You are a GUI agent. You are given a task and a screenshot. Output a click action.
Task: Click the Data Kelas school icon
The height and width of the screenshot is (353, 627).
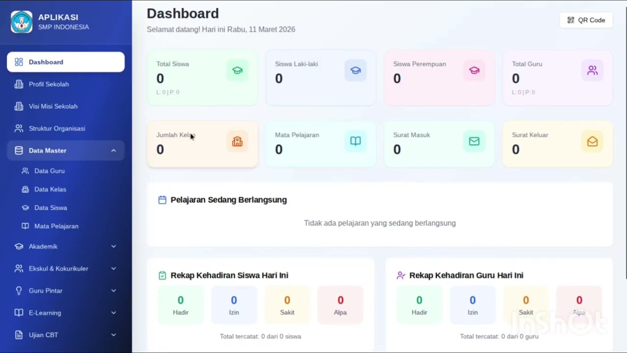click(25, 189)
